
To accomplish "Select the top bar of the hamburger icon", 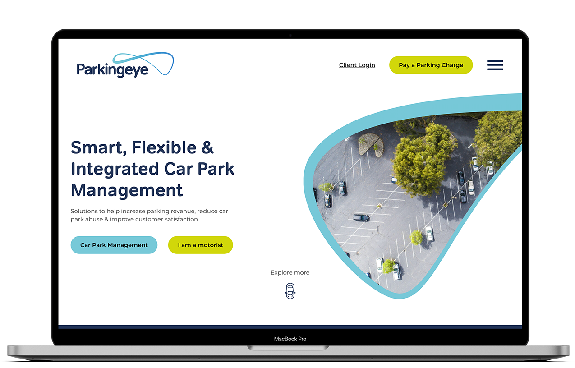I will pyautogui.click(x=495, y=61).
